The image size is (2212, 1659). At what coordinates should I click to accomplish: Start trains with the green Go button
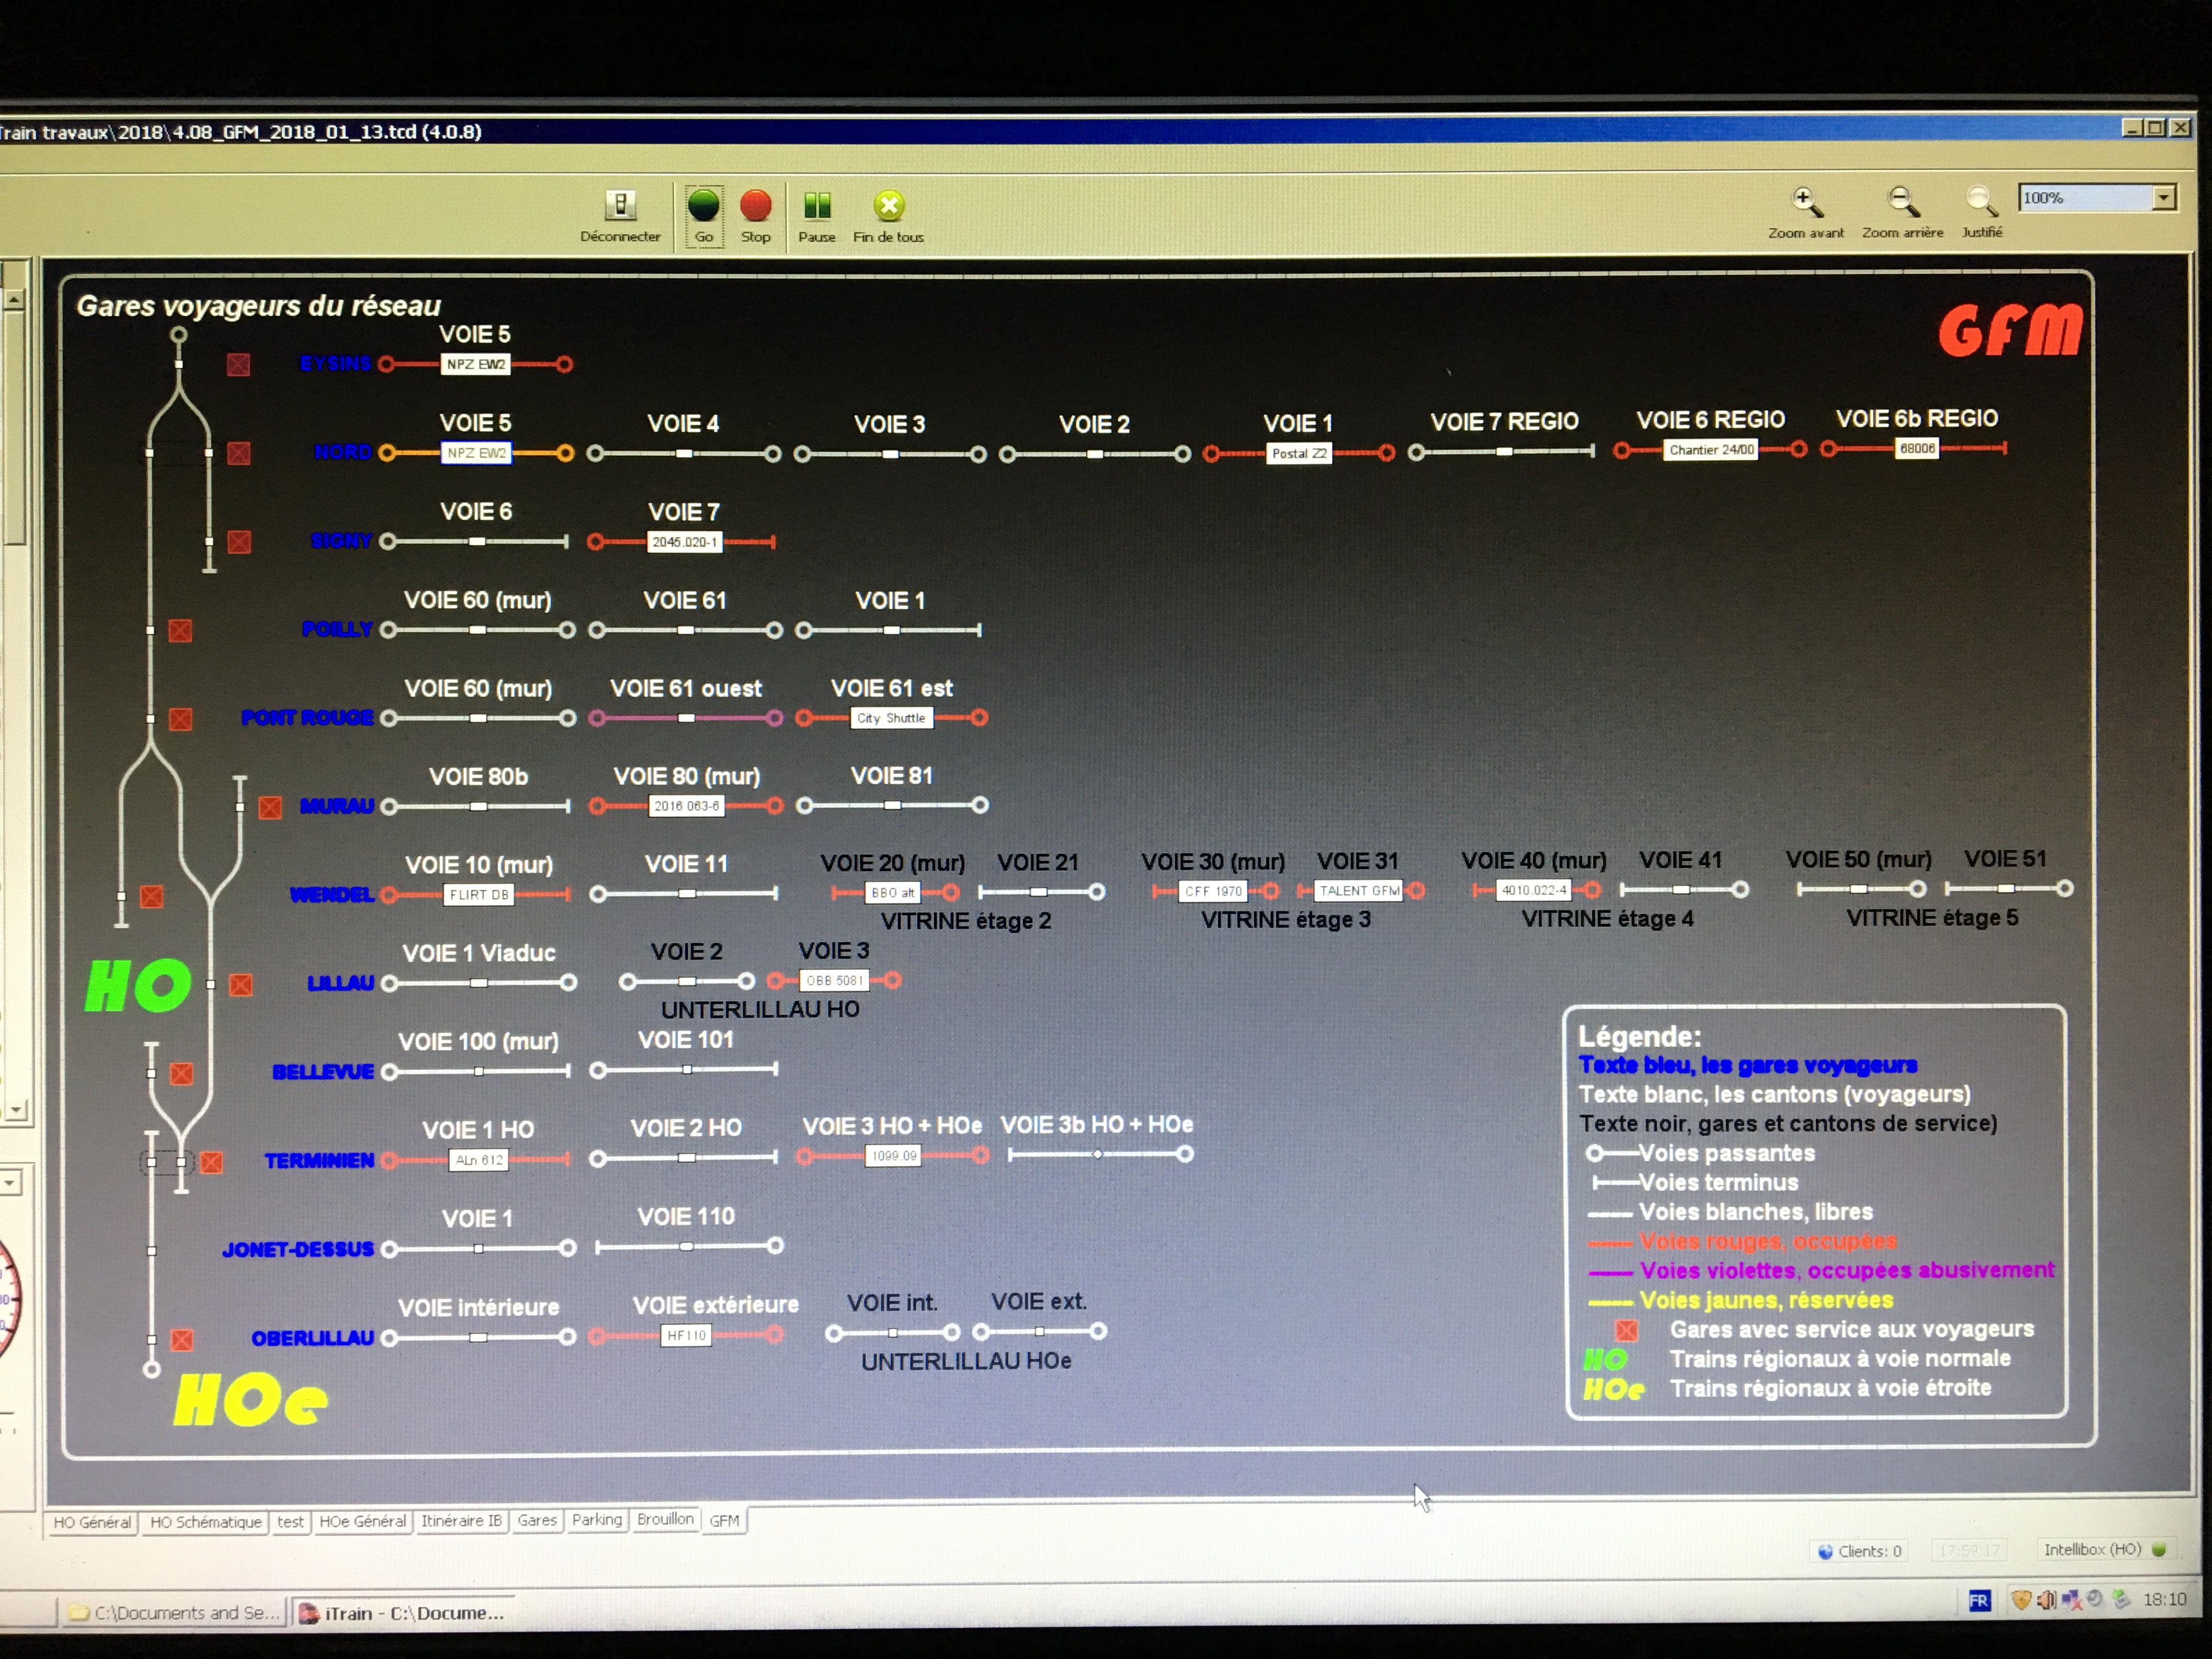pyautogui.click(x=704, y=205)
